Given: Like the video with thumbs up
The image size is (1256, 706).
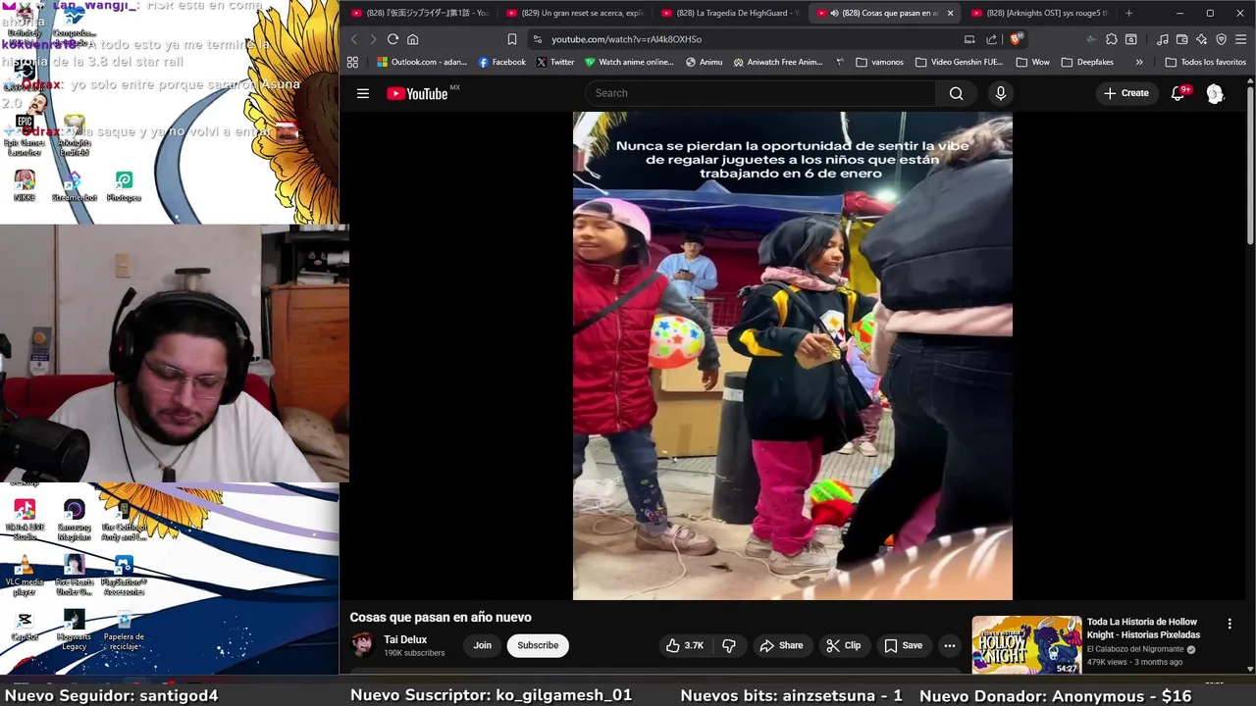Looking at the screenshot, I should 685,645.
